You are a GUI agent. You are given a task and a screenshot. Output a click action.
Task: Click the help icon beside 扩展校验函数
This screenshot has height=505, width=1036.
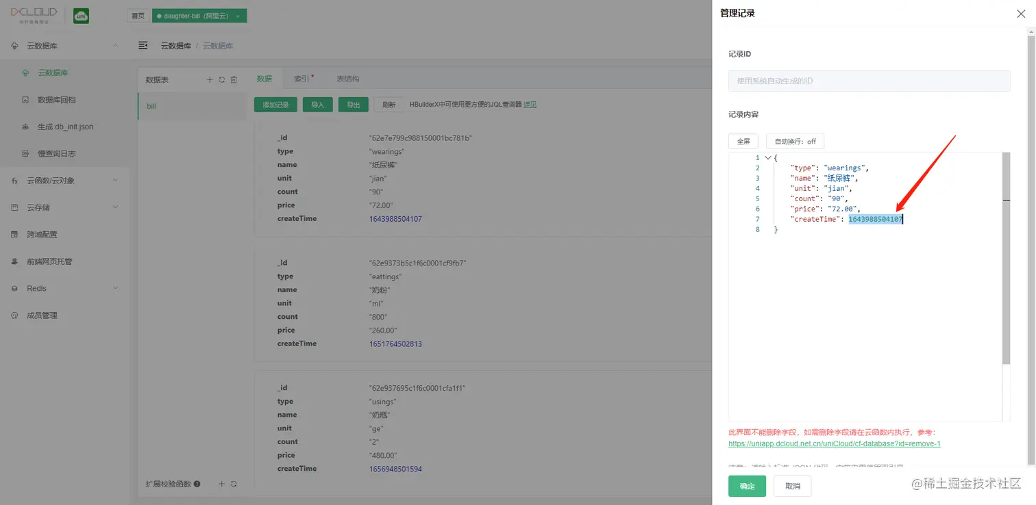coord(197,484)
